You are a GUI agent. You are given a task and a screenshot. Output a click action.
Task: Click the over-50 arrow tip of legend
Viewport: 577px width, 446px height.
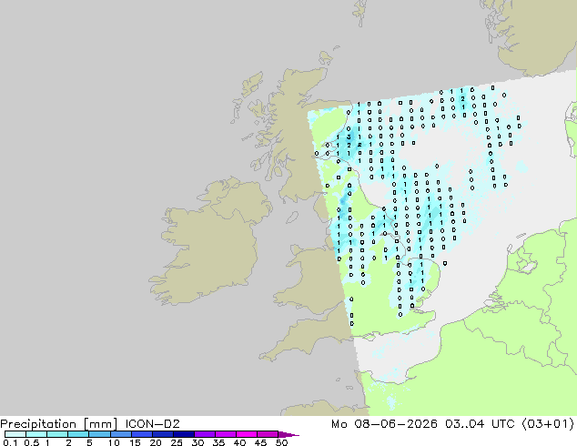point(288,434)
